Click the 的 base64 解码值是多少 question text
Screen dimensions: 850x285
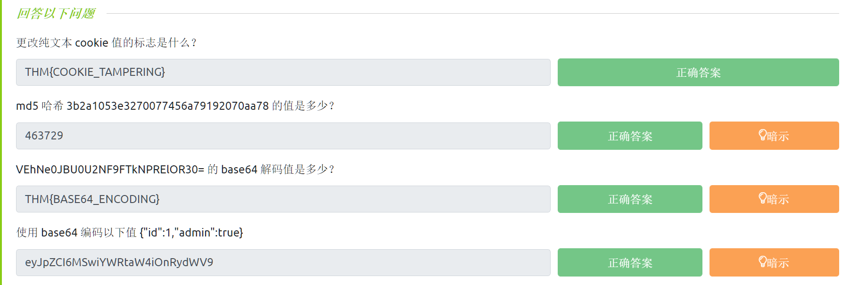(x=271, y=170)
